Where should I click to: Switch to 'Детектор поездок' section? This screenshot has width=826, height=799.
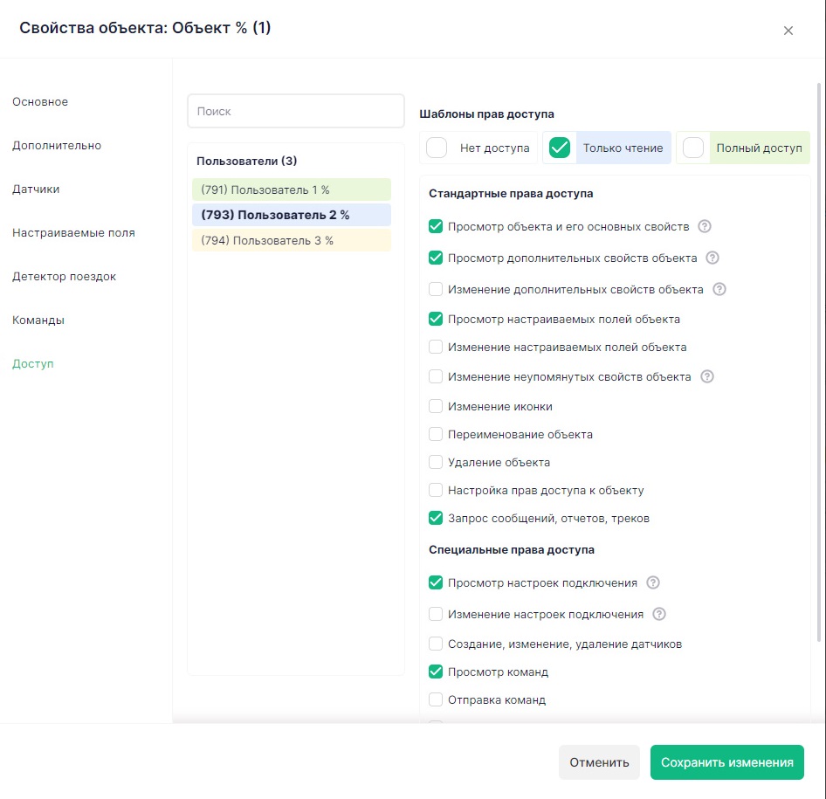click(65, 277)
